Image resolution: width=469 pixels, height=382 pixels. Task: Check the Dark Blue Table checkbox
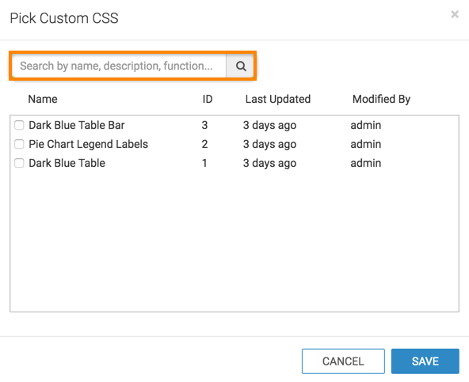pos(19,164)
